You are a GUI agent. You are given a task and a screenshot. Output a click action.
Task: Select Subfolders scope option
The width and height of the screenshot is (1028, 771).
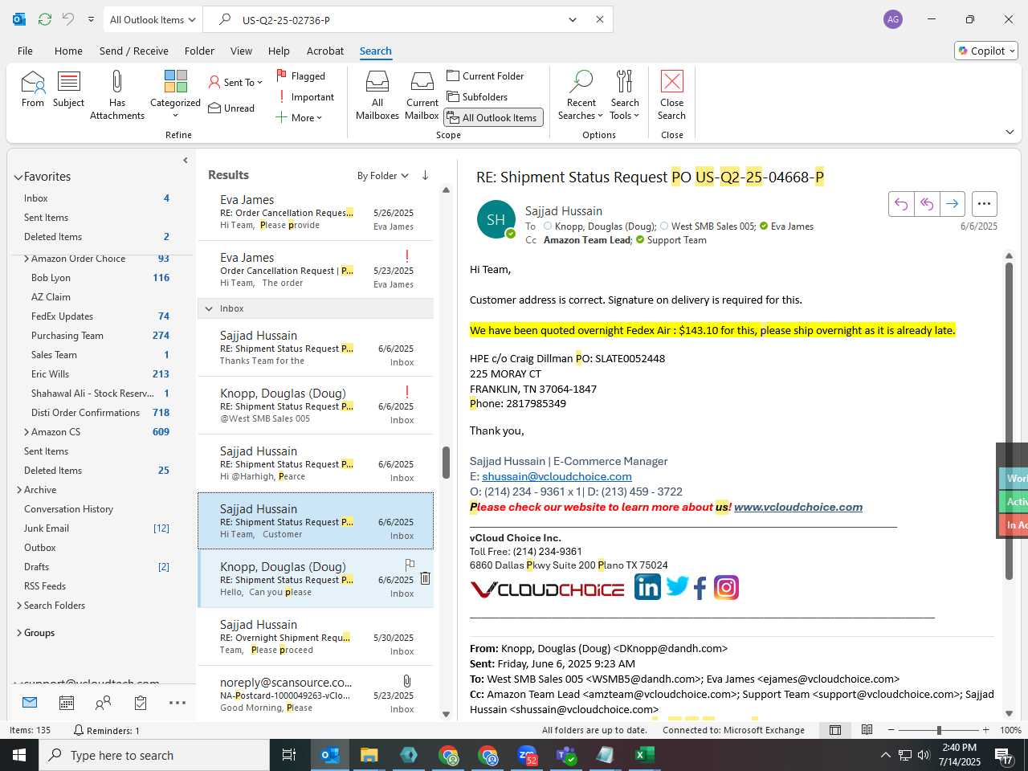(x=477, y=96)
